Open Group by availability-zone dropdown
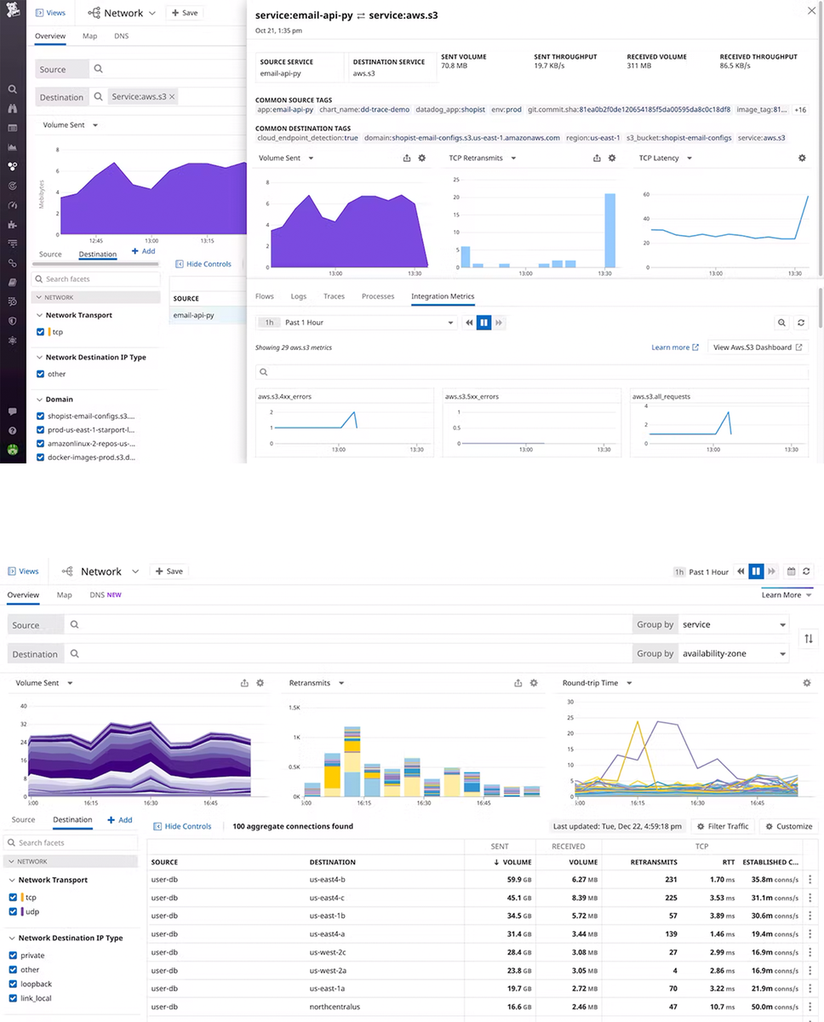The width and height of the screenshot is (824, 1022). click(x=734, y=654)
